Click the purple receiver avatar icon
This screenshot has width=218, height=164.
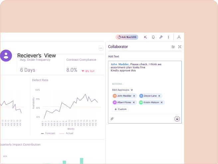[x=6, y=55]
